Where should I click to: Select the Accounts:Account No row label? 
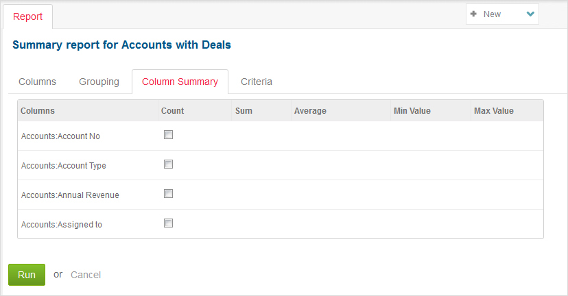pos(60,136)
